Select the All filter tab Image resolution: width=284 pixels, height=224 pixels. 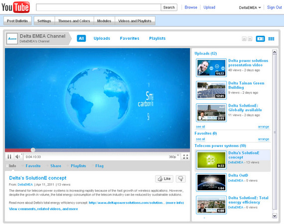(81, 38)
